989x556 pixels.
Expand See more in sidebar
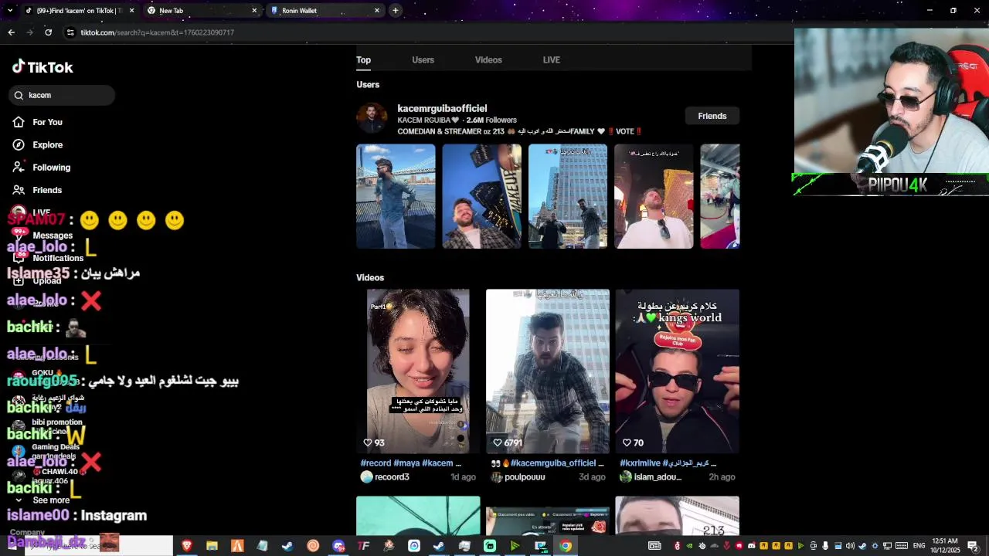point(51,500)
